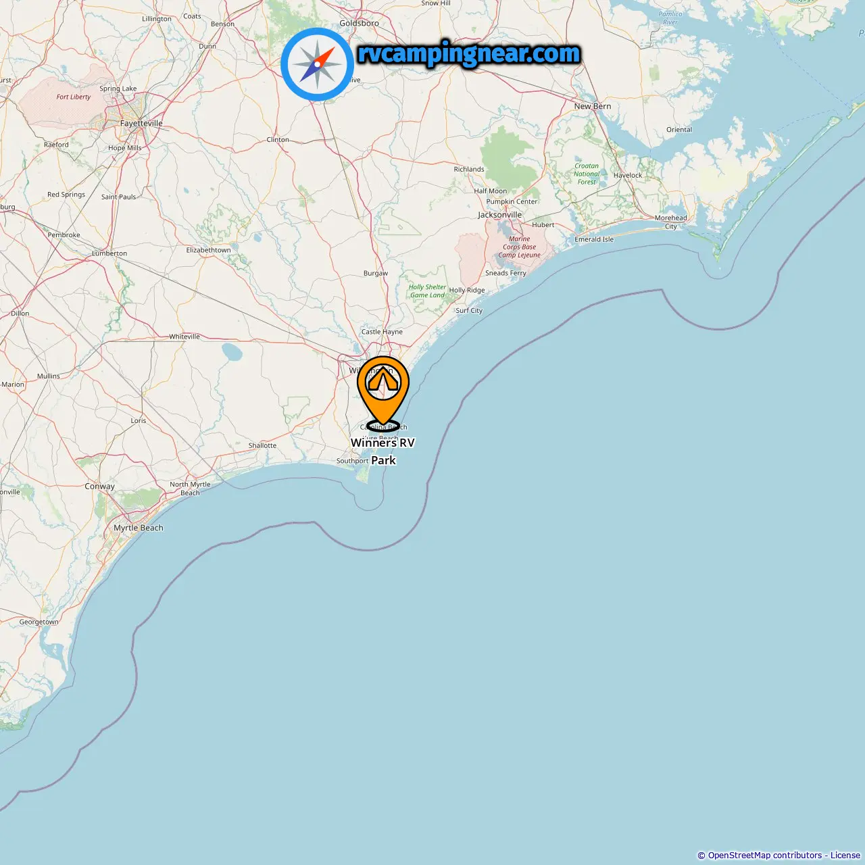The image size is (865, 865).
Task: Click the New Bern label
Action: (593, 106)
